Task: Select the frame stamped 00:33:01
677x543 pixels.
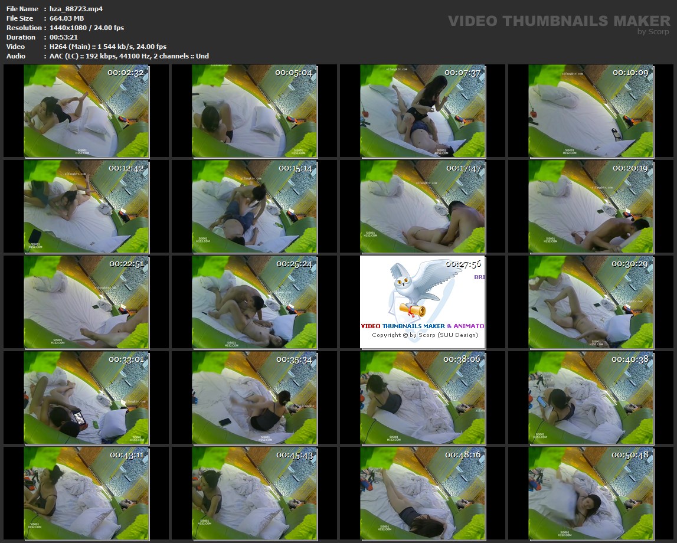Action: pos(86,398)
